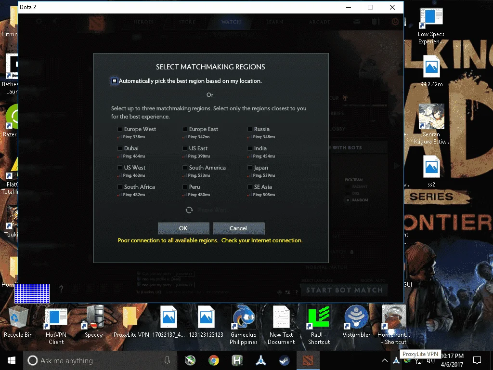This screenshot has width=493, height=370.
Task: Switch to Dota 2 taskbar button
Action: pos(308,360)
